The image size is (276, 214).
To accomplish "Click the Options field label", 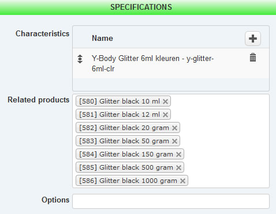I will 55,200.
